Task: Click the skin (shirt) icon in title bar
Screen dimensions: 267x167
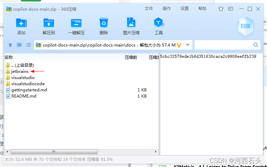Action: (x=221, y=9)
